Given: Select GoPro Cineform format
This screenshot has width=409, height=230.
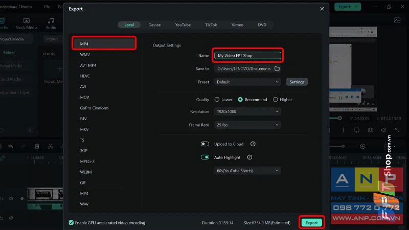Looking at the screenshot, I should point(94,108).
